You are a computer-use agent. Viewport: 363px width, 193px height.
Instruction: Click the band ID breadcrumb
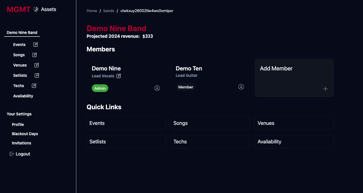point(147,11)
